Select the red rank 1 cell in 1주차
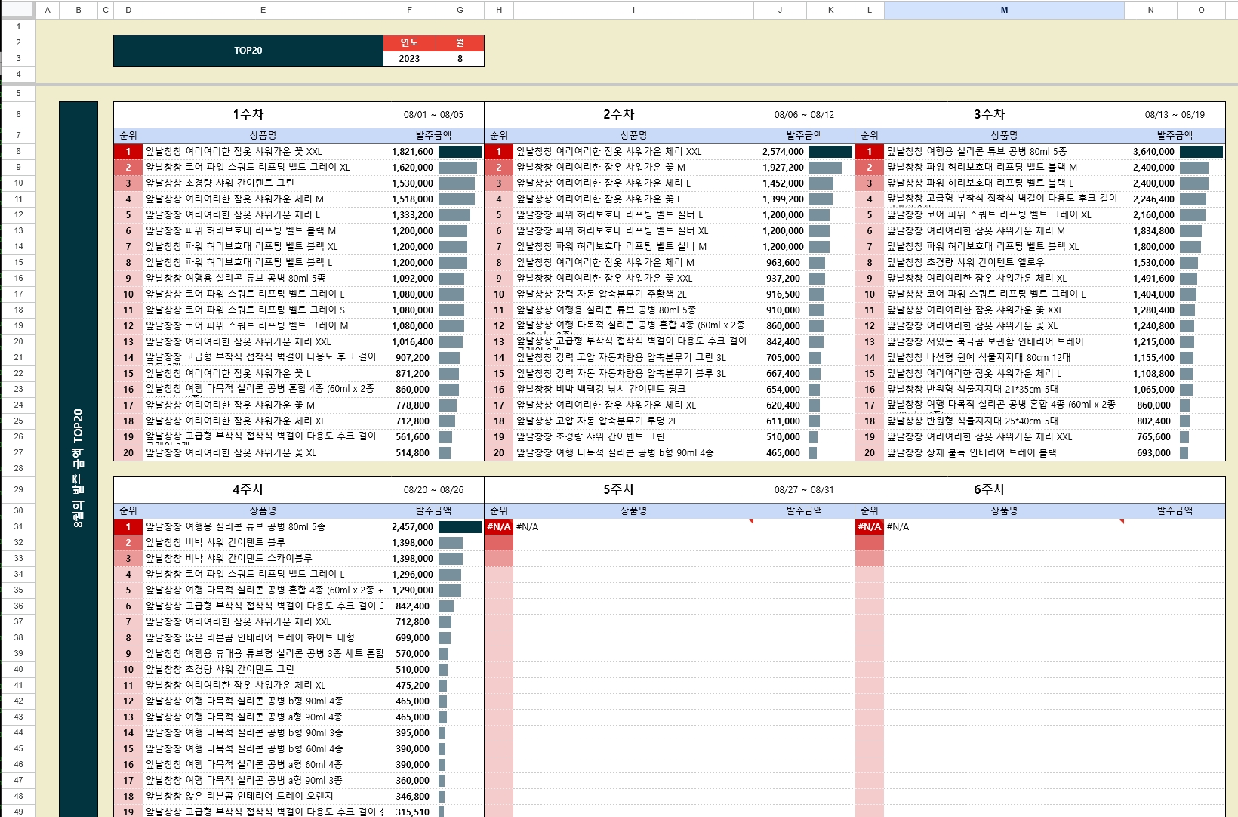The width and height of the screenshot is (1238, 817). point(128,151)
